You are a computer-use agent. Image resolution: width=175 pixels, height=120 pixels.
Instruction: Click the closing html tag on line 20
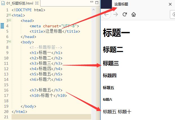(x=19, y=112)
